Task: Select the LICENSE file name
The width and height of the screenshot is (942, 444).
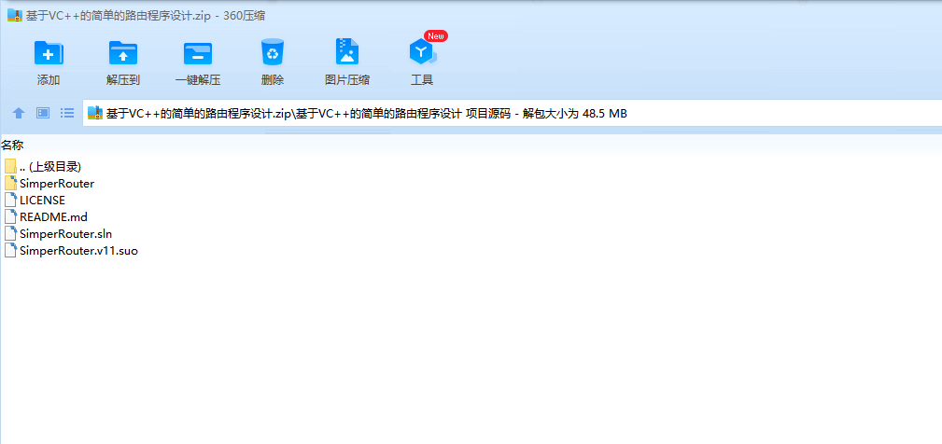Action: [42, 201]
